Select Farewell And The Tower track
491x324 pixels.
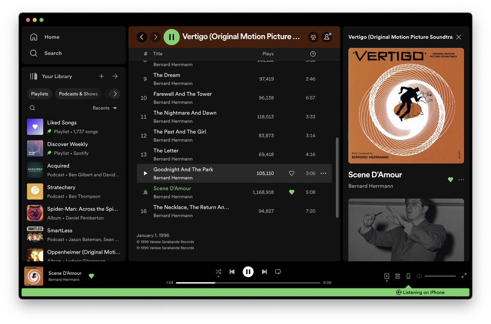pyautogui.click(x=234, y=98)
